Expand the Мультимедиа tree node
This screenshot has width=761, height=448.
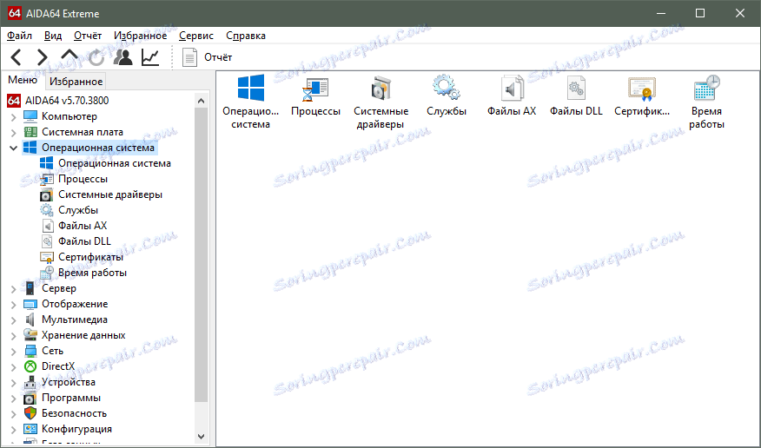(x=14, y=320)
